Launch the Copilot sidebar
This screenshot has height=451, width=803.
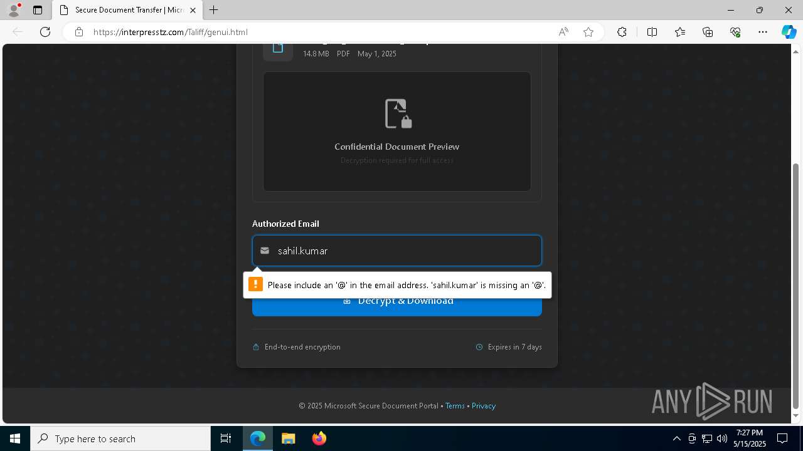click(x=789, y=32)
